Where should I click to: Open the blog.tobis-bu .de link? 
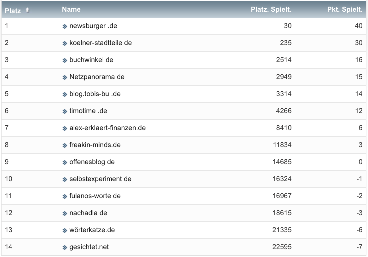pos(95,94)
